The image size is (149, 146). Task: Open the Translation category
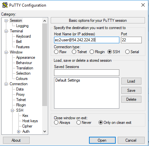(25, 68)
